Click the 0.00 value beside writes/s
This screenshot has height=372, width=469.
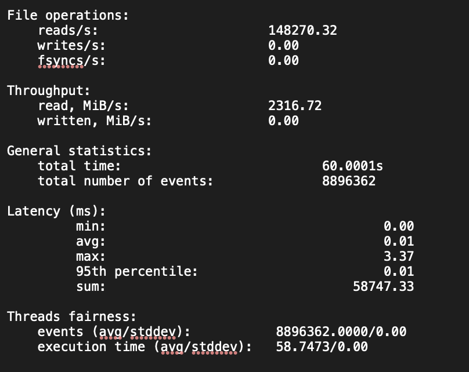284,45
